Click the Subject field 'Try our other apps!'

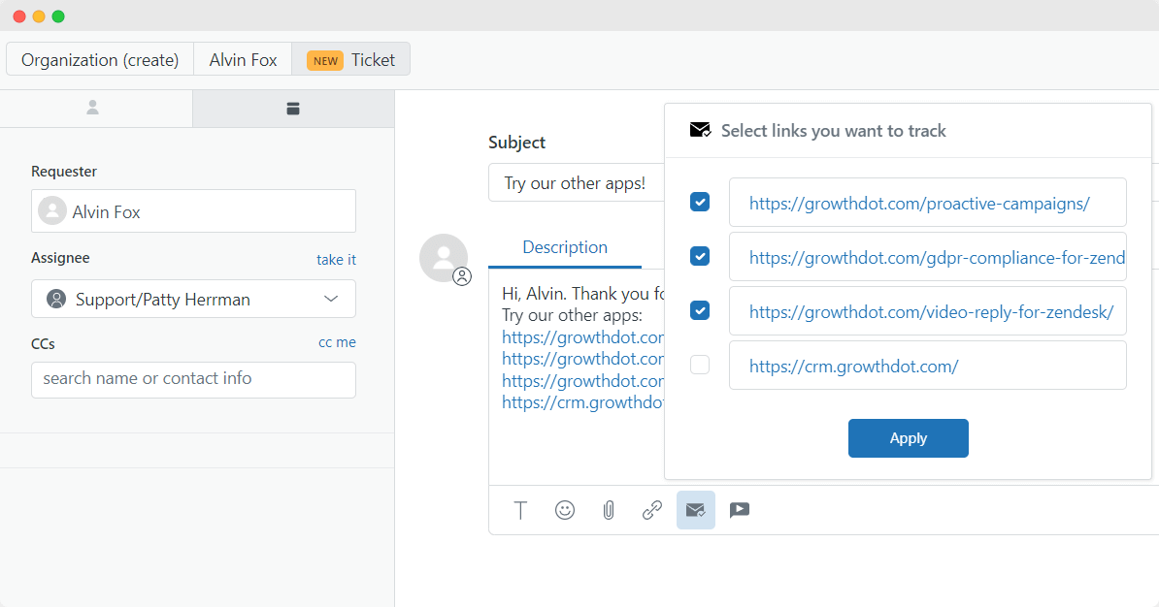click(x=577, y=182)
